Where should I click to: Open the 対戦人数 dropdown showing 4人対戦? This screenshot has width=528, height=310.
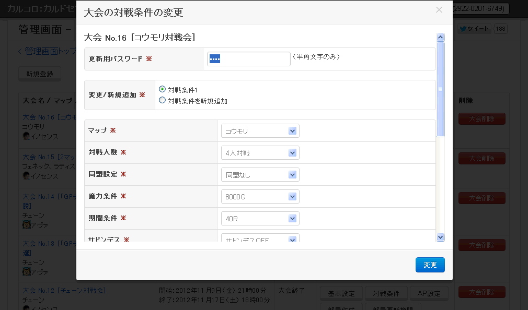[x=260, y=153]
